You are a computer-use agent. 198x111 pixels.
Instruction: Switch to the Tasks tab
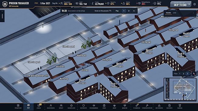point(168,13)
